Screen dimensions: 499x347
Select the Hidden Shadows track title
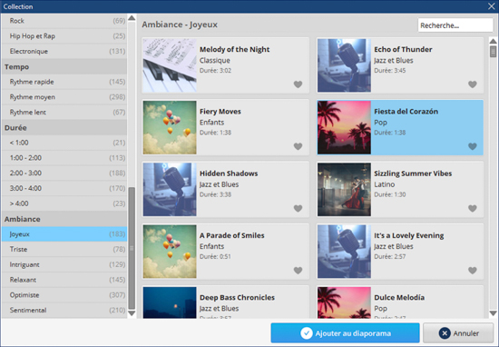pyautogui.click(x=229, y=173)
